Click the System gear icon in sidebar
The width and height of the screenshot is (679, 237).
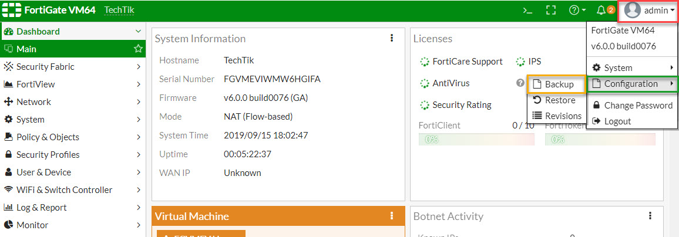[8, 119]
